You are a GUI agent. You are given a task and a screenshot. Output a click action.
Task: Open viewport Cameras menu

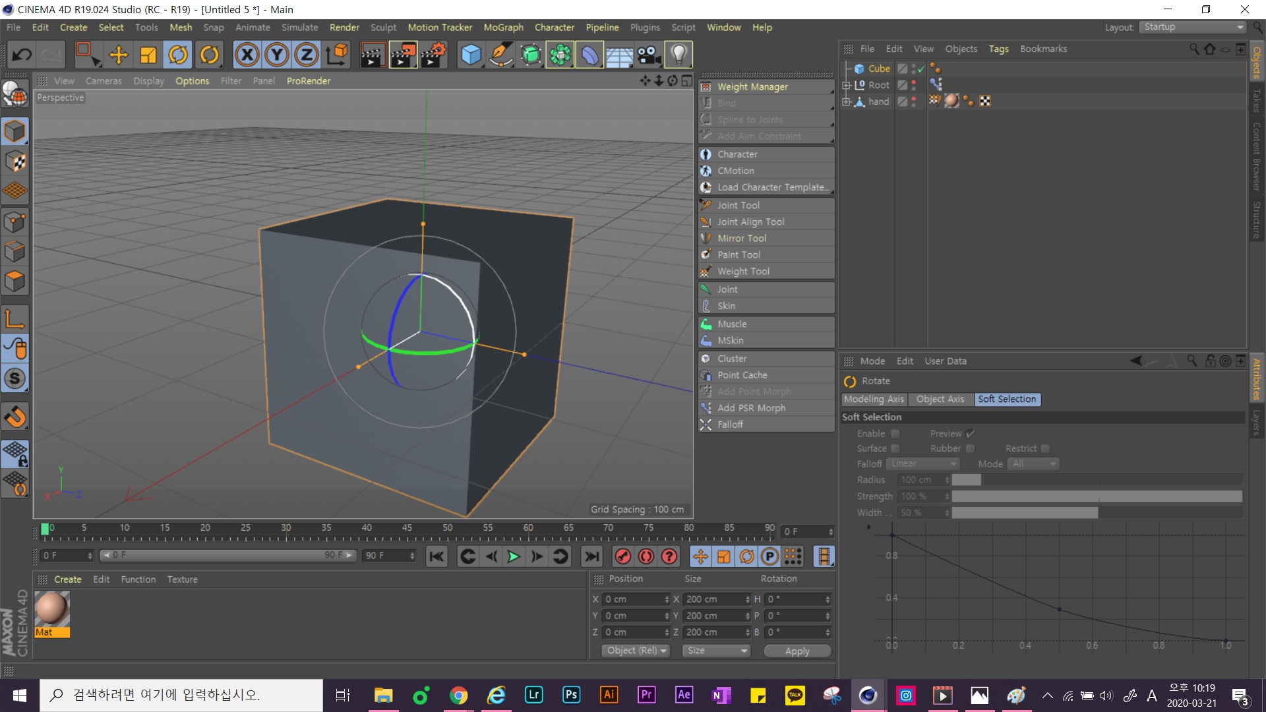(x=104, y=80)
